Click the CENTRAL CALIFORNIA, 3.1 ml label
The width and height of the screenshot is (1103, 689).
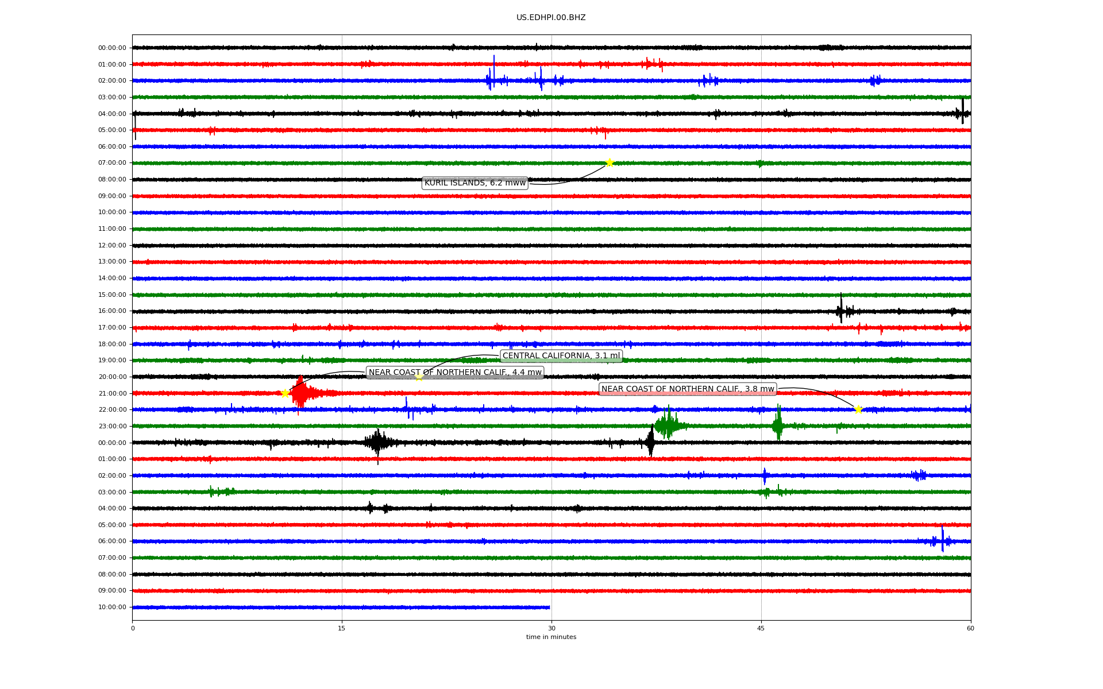[x=561, y=356]
